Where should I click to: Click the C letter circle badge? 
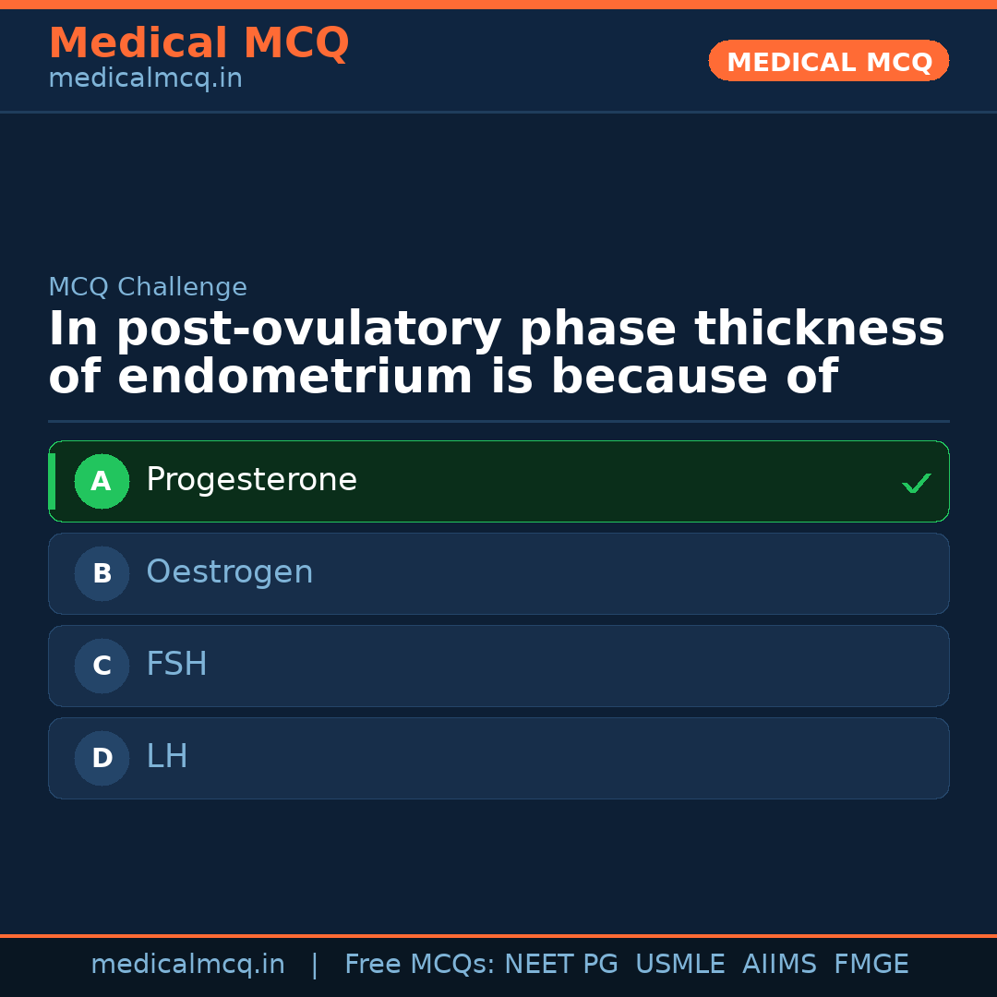point(102,666)
